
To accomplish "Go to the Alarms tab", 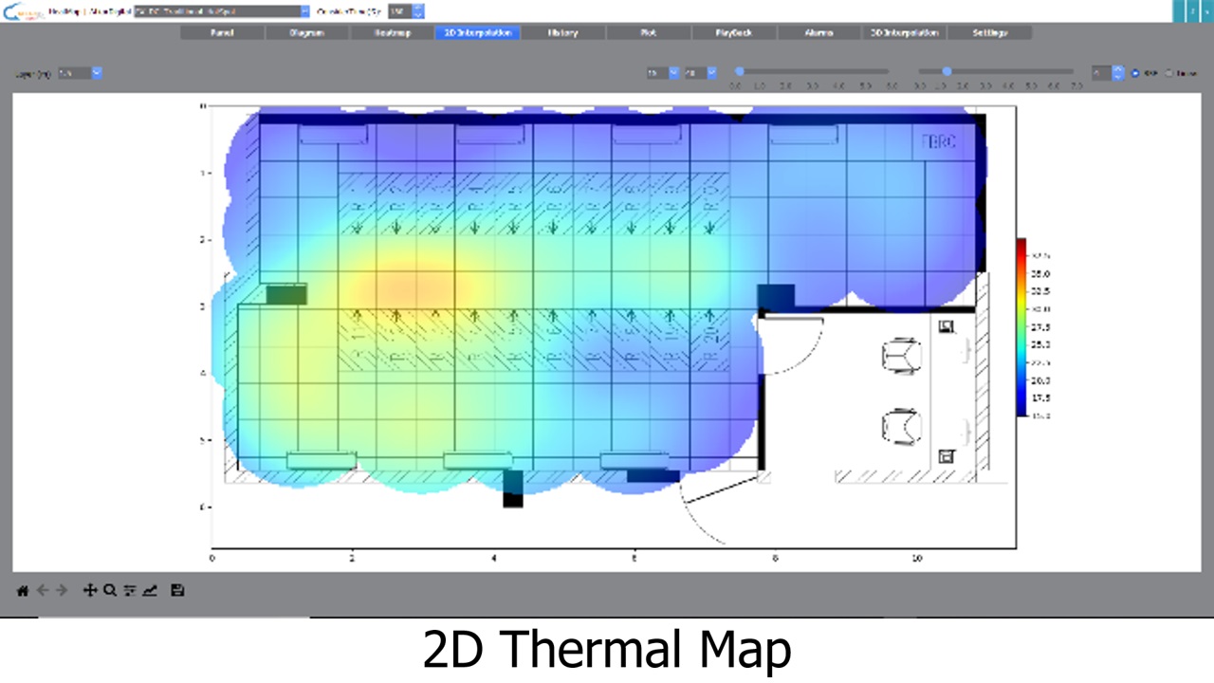I will [x=819, y=32].
